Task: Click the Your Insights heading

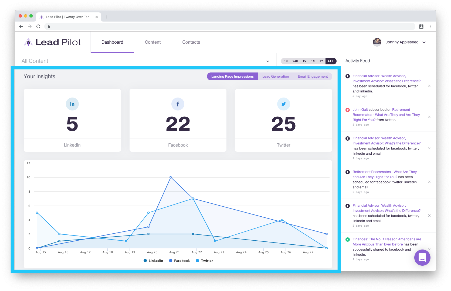Action: coord(39,77)
